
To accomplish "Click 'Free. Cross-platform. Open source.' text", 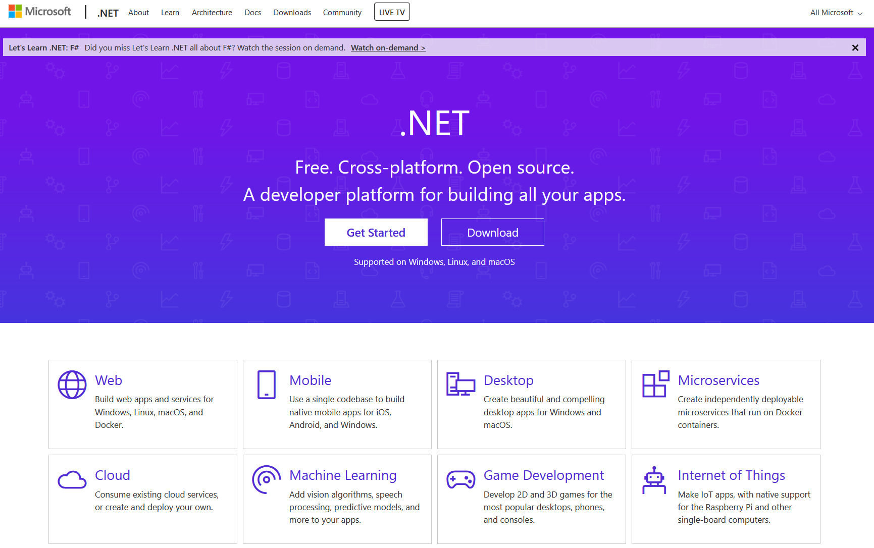I will [x=435, y=168].
